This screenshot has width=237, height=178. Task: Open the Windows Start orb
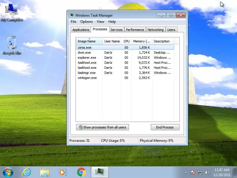[8, 172]
